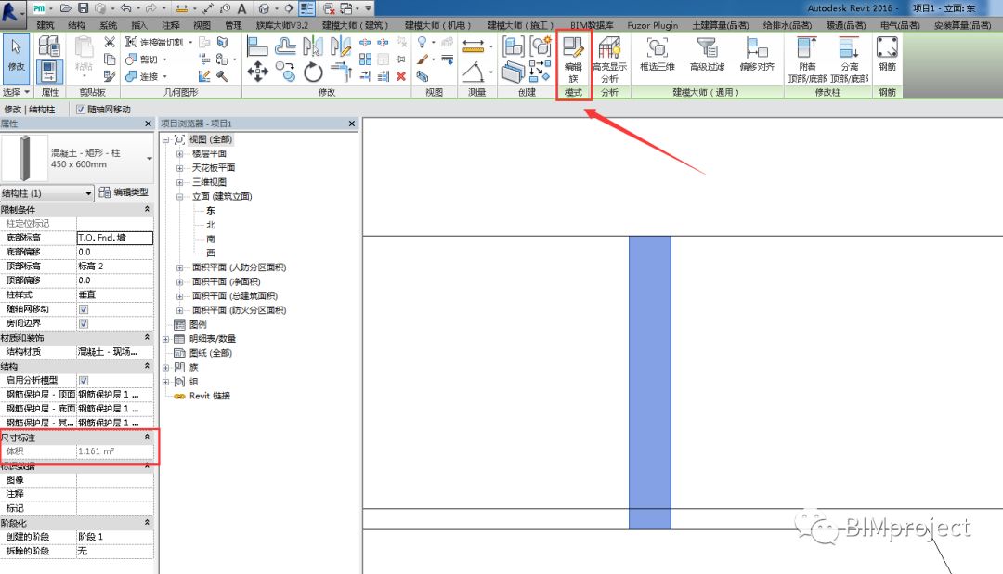
Task: Click the 底部标高 value field
Action: 114,238
